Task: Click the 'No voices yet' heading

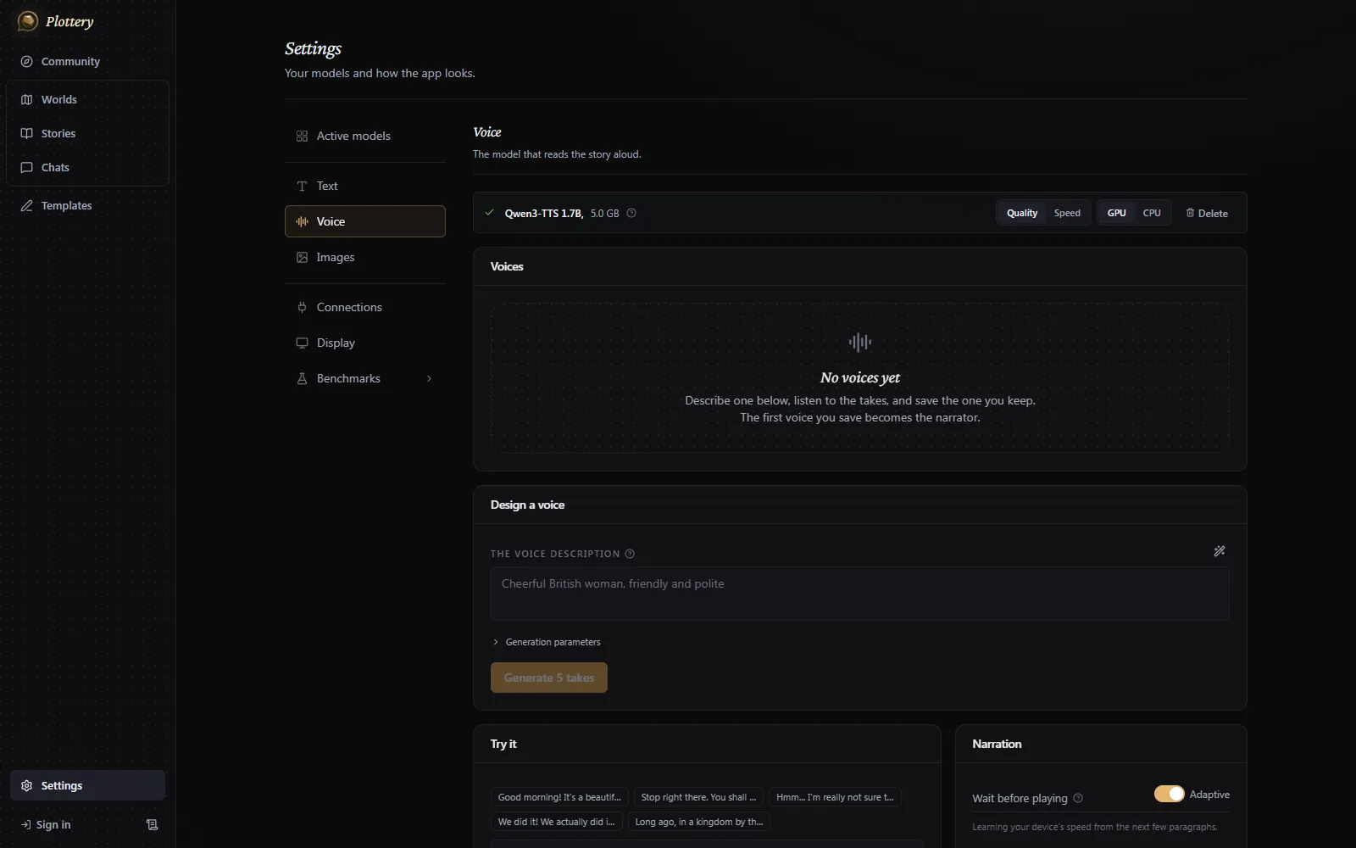Action: [860, 377]
